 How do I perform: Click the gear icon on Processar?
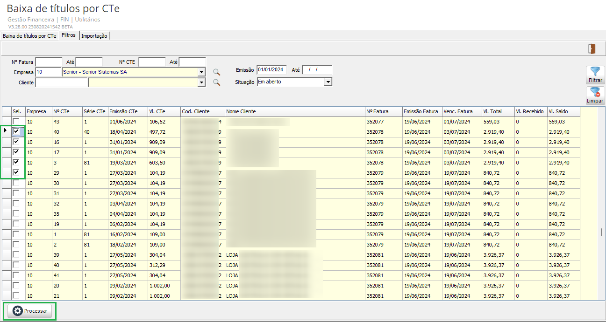point(18,311)
